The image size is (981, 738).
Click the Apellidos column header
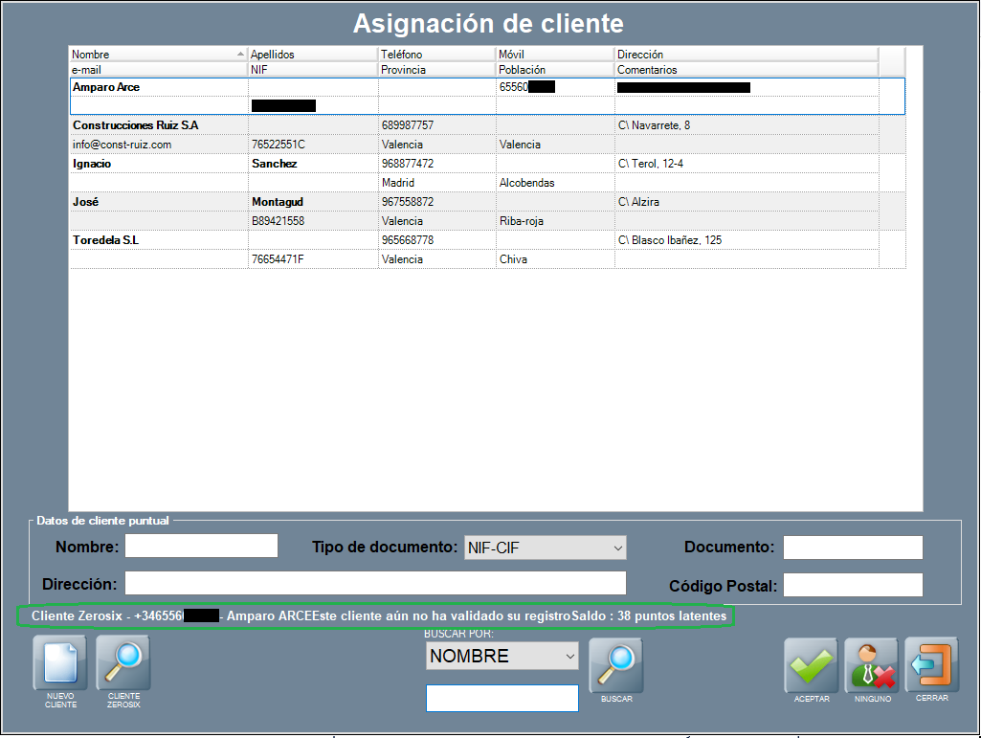coord(312,55)
